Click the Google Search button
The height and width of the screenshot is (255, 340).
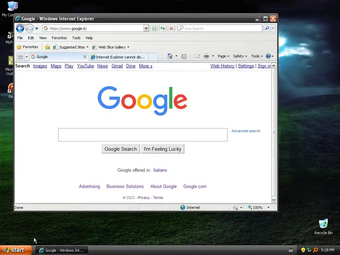[x=121, y=149]
